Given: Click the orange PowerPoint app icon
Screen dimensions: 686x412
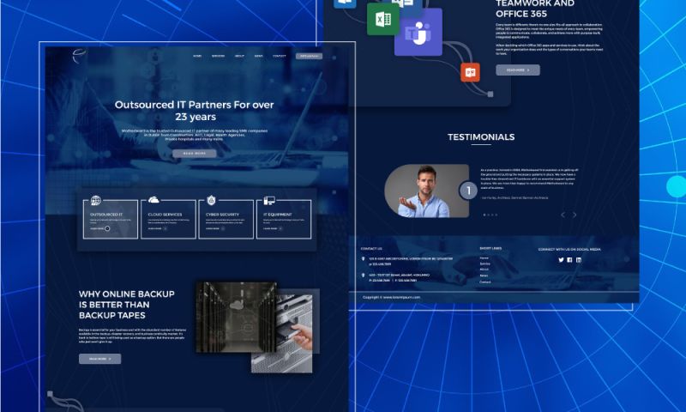Looking at the screenshot, I should pyautogui.click(x=469, y=72).
